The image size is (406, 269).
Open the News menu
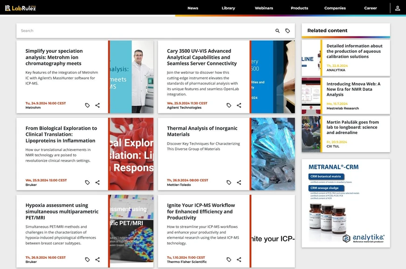point(193,8)
